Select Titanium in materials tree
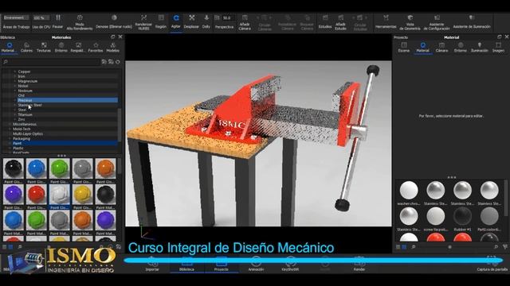510x286 pixels. 25,114
